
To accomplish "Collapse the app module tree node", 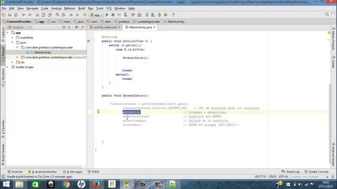I will pos(8,33).
